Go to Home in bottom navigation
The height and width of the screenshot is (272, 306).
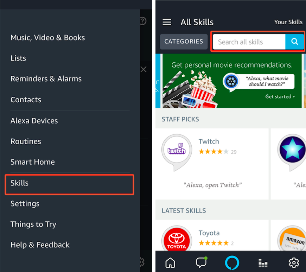(x=170, y=262)
